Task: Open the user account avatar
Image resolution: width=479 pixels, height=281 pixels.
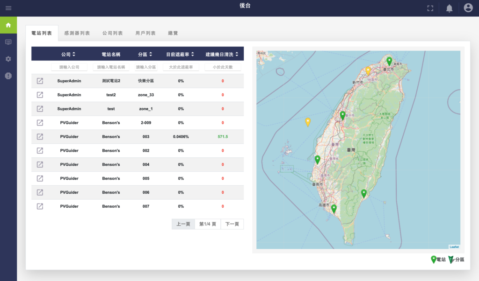Action: point(468,8)
